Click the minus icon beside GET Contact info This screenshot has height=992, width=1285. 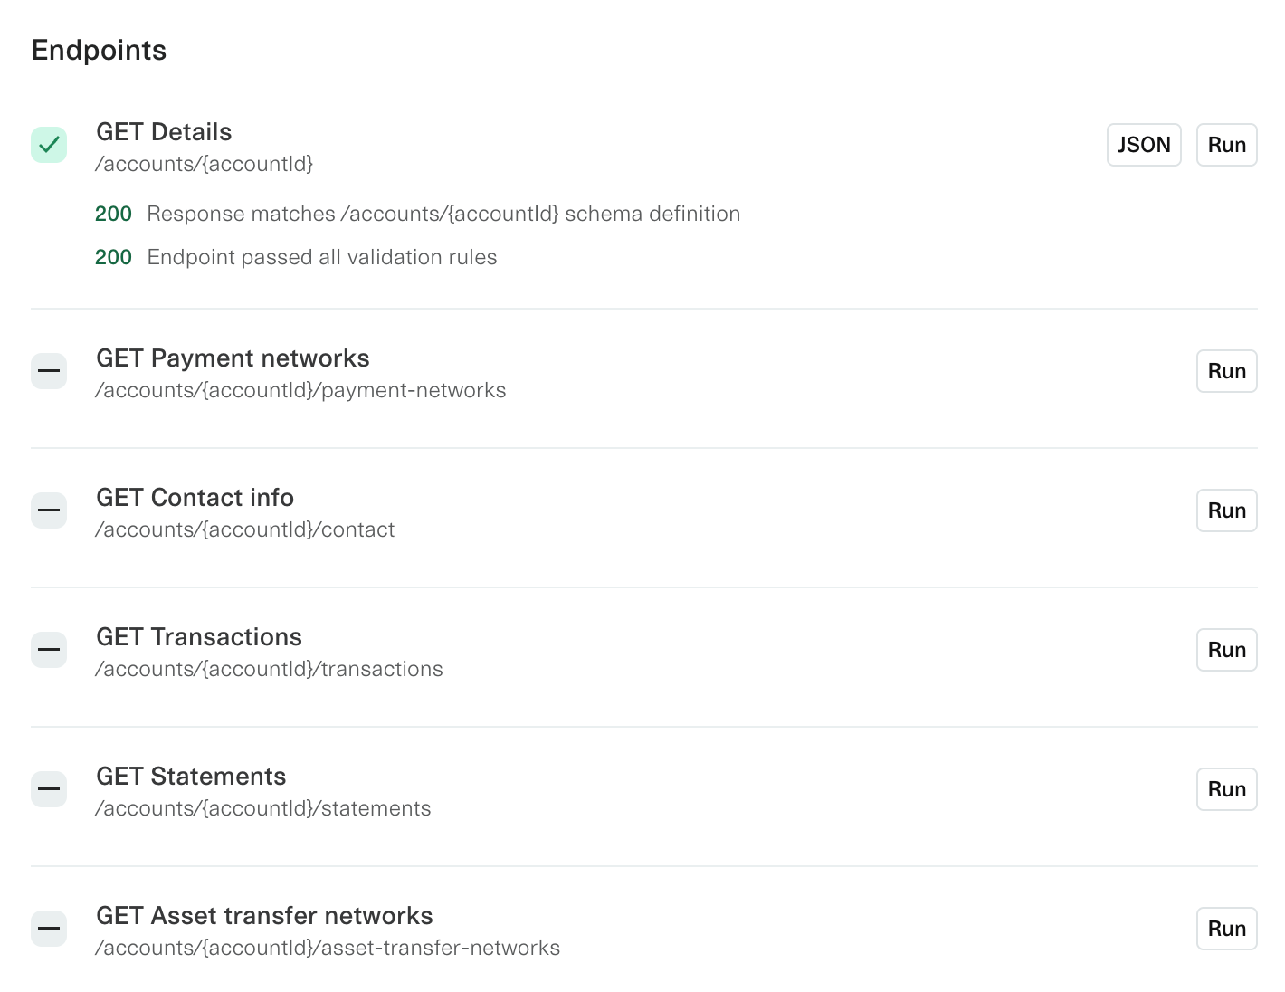point(49,510)
